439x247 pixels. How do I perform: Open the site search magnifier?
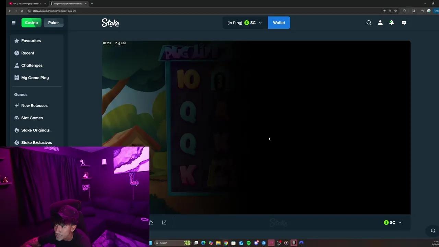[x=369, y=23]
